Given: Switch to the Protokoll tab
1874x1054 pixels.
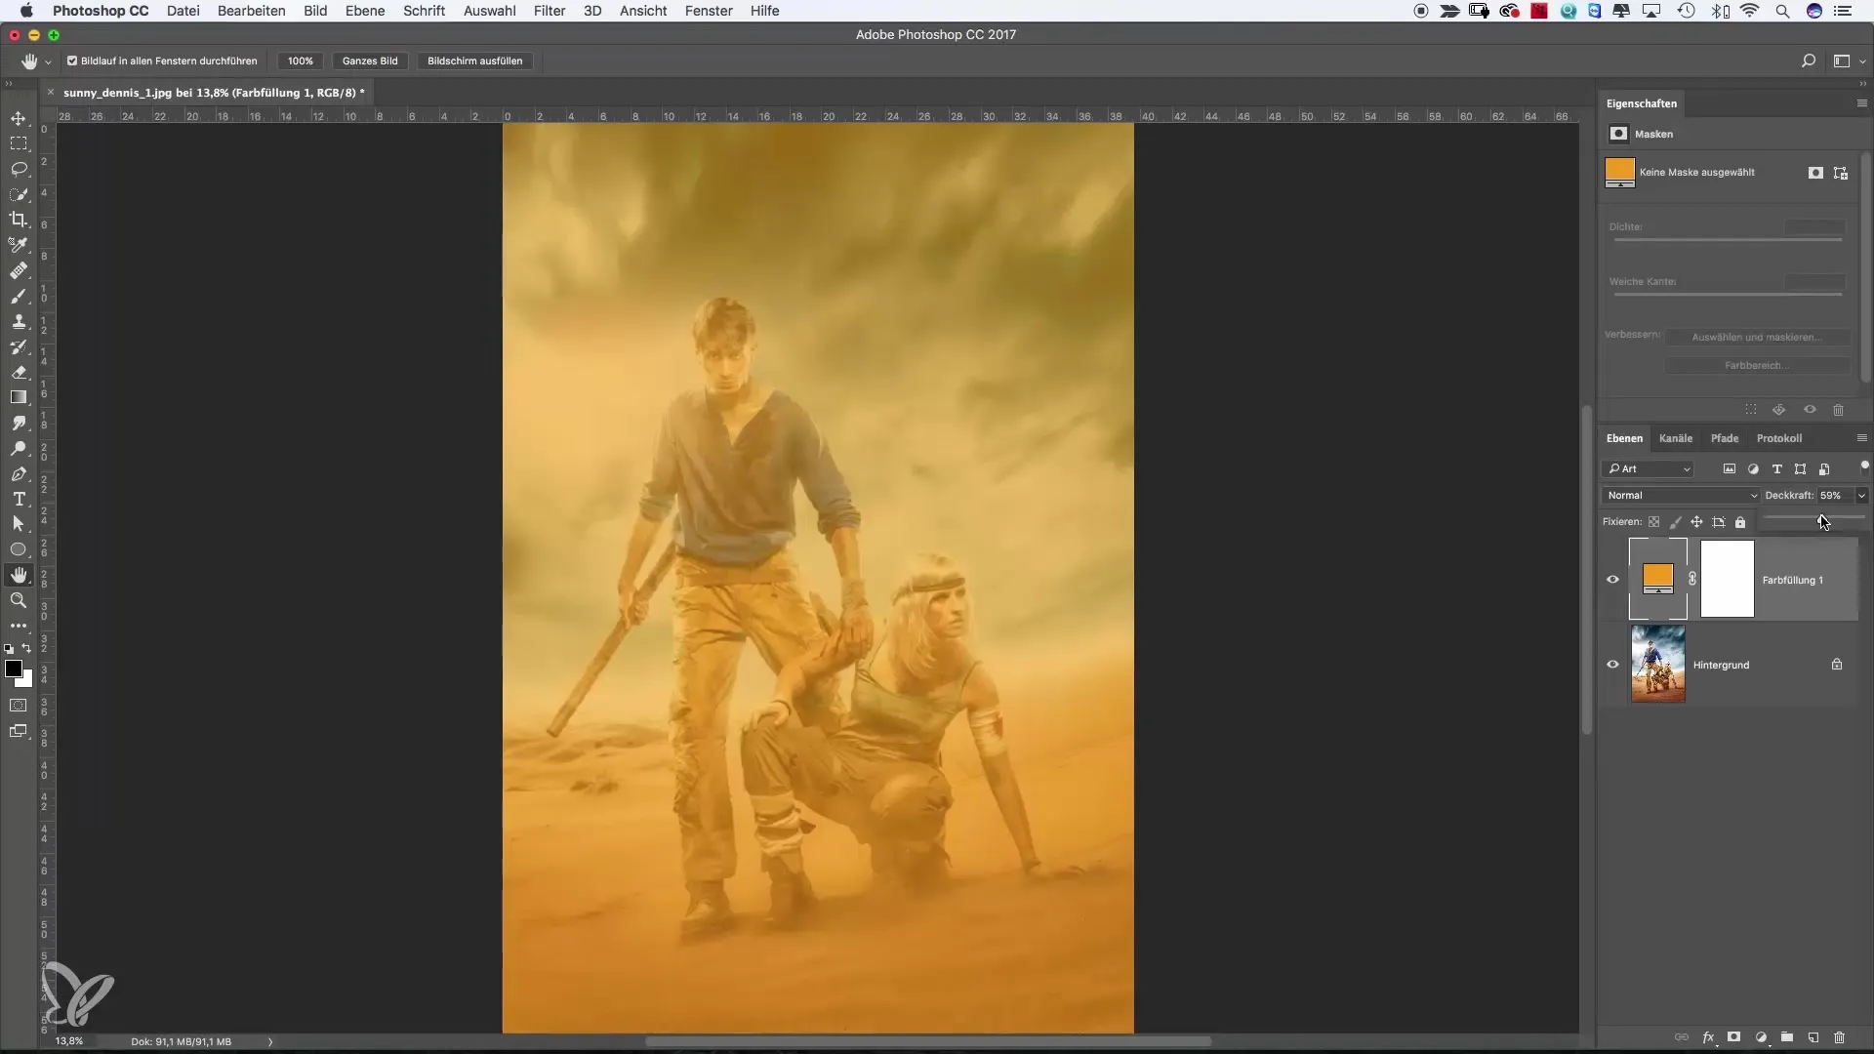Looking at the screenshot, I should pyautogui.click(x=1779, y=438).
